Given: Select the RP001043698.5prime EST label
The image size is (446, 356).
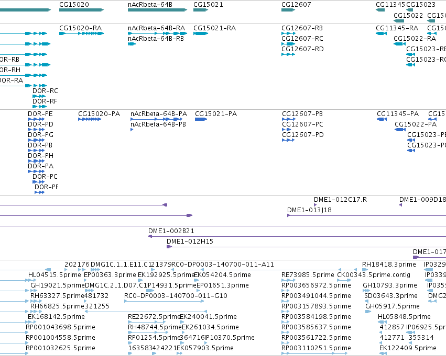Looking at the screenshot, I should click(60, 327).
